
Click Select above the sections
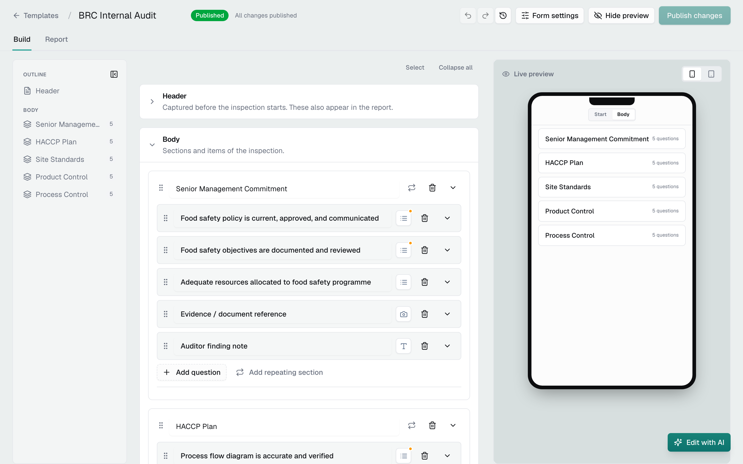click(x=415, y=68)
